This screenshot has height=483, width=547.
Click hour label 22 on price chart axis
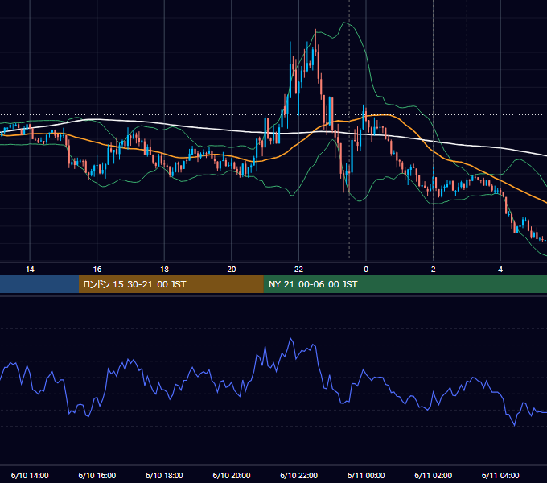click(298, 270)
